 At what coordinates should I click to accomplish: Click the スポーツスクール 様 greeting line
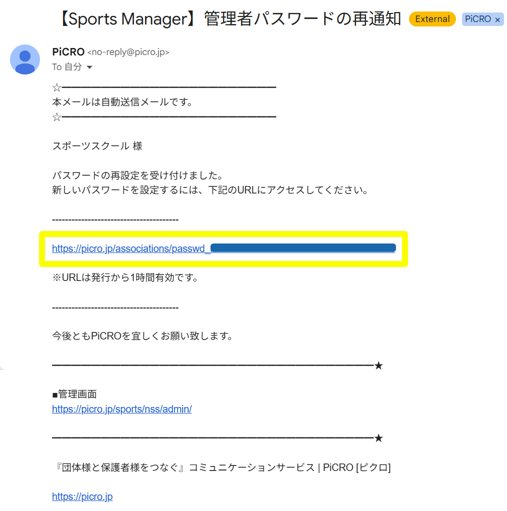pyautogui.click(x=97, y=146)
